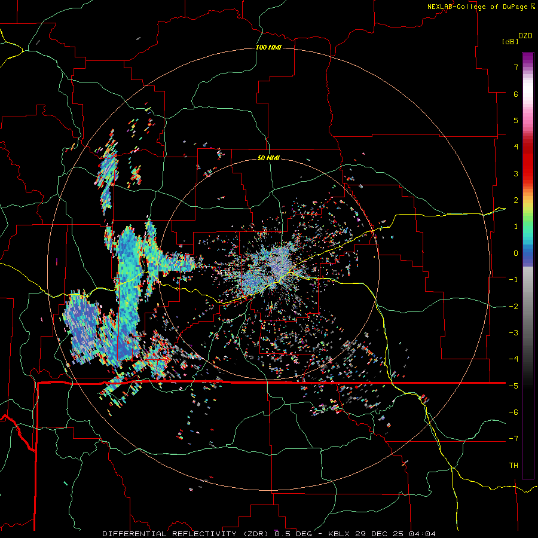
Task: Click the TH label on the color scale
Action: click(x=513, y=466)
